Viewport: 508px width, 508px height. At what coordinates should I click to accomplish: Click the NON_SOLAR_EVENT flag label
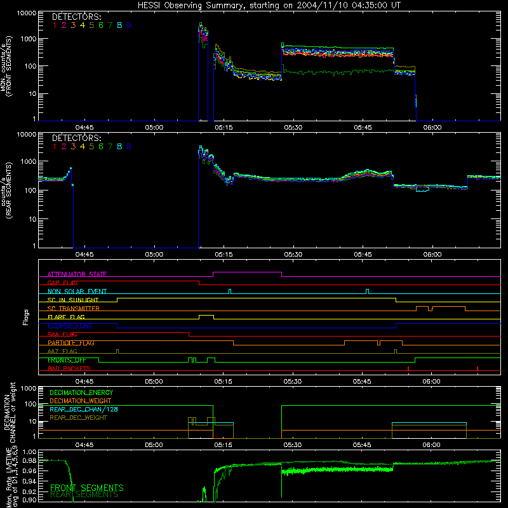[77, 291]
